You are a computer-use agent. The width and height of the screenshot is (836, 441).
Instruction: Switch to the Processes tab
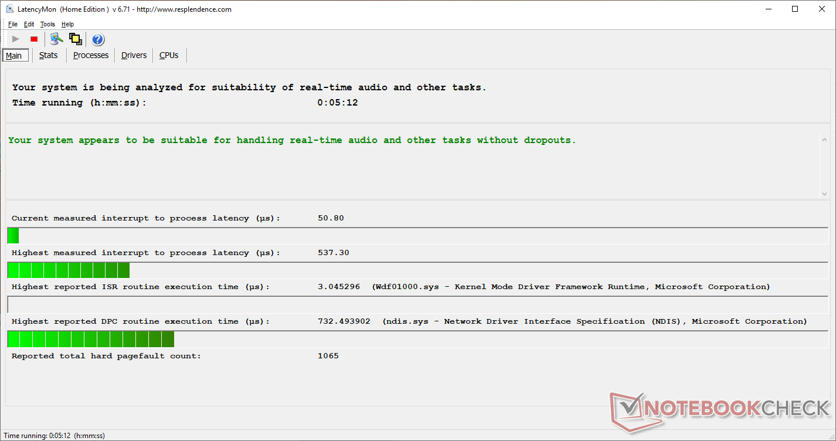tap(91, 55)
